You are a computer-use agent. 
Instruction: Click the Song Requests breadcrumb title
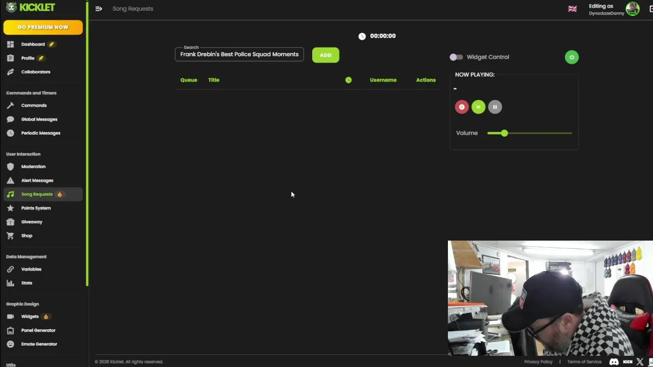pos(133,9)
